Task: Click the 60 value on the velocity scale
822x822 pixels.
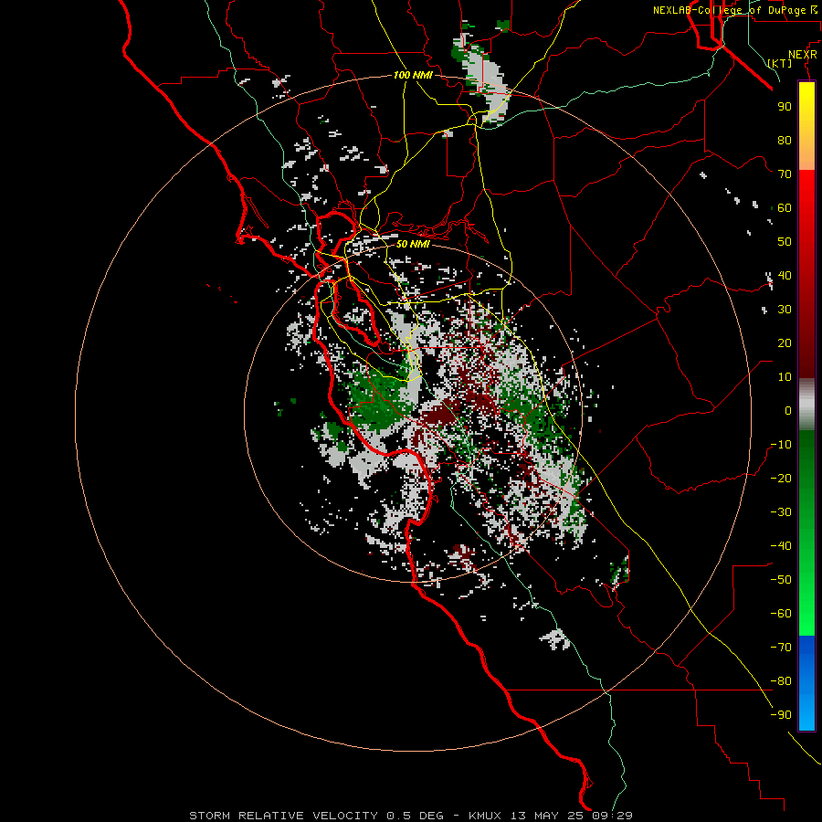Action: click(x=785, y=207)
